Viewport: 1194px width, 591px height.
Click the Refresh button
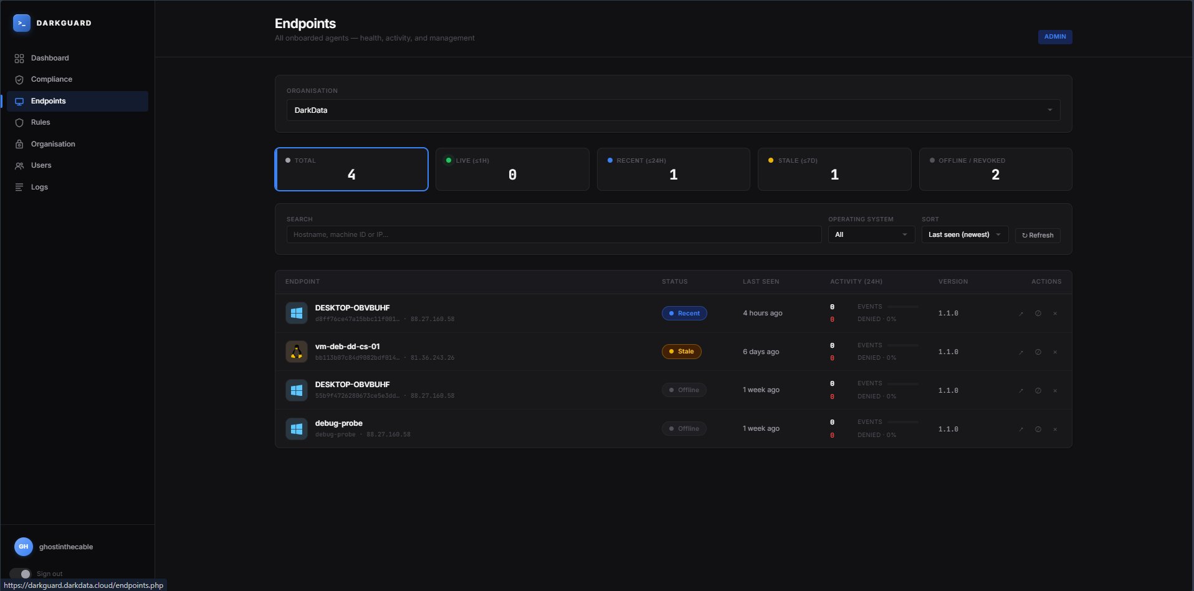coord(1038,235)
